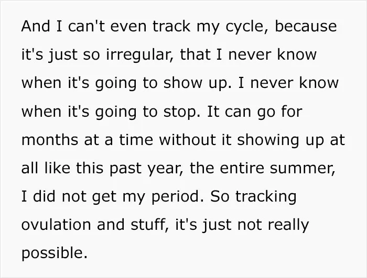
Task: Click the word 'irregular' in second line
Action: pos(138,56)
